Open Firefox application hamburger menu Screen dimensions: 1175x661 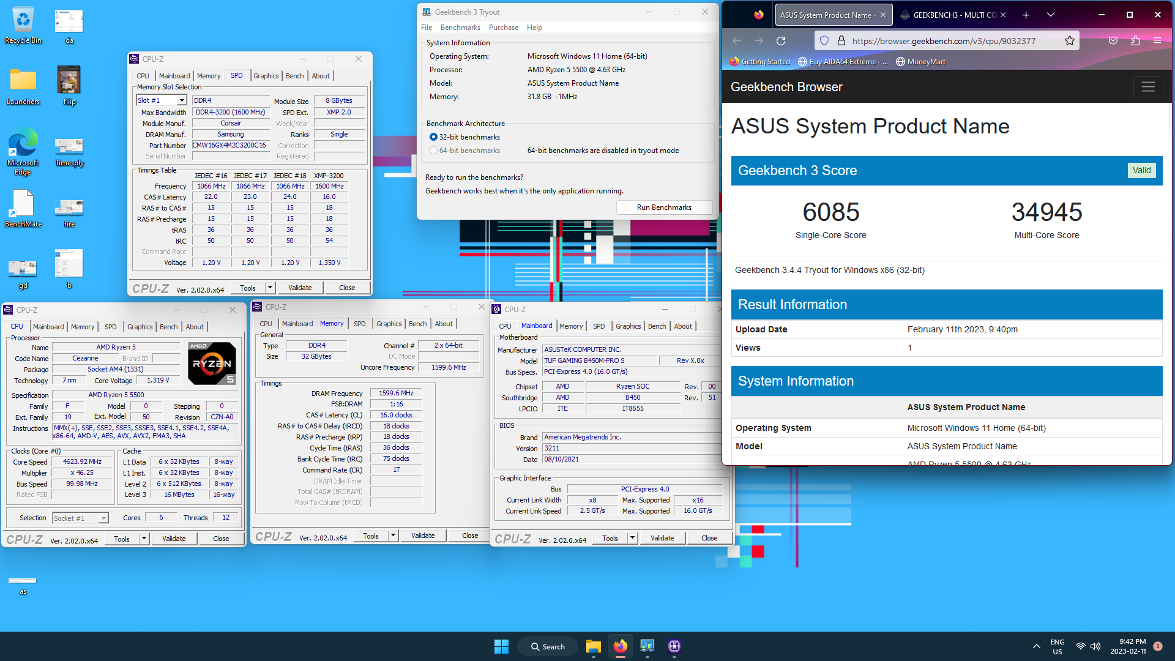click(1157, 40)
